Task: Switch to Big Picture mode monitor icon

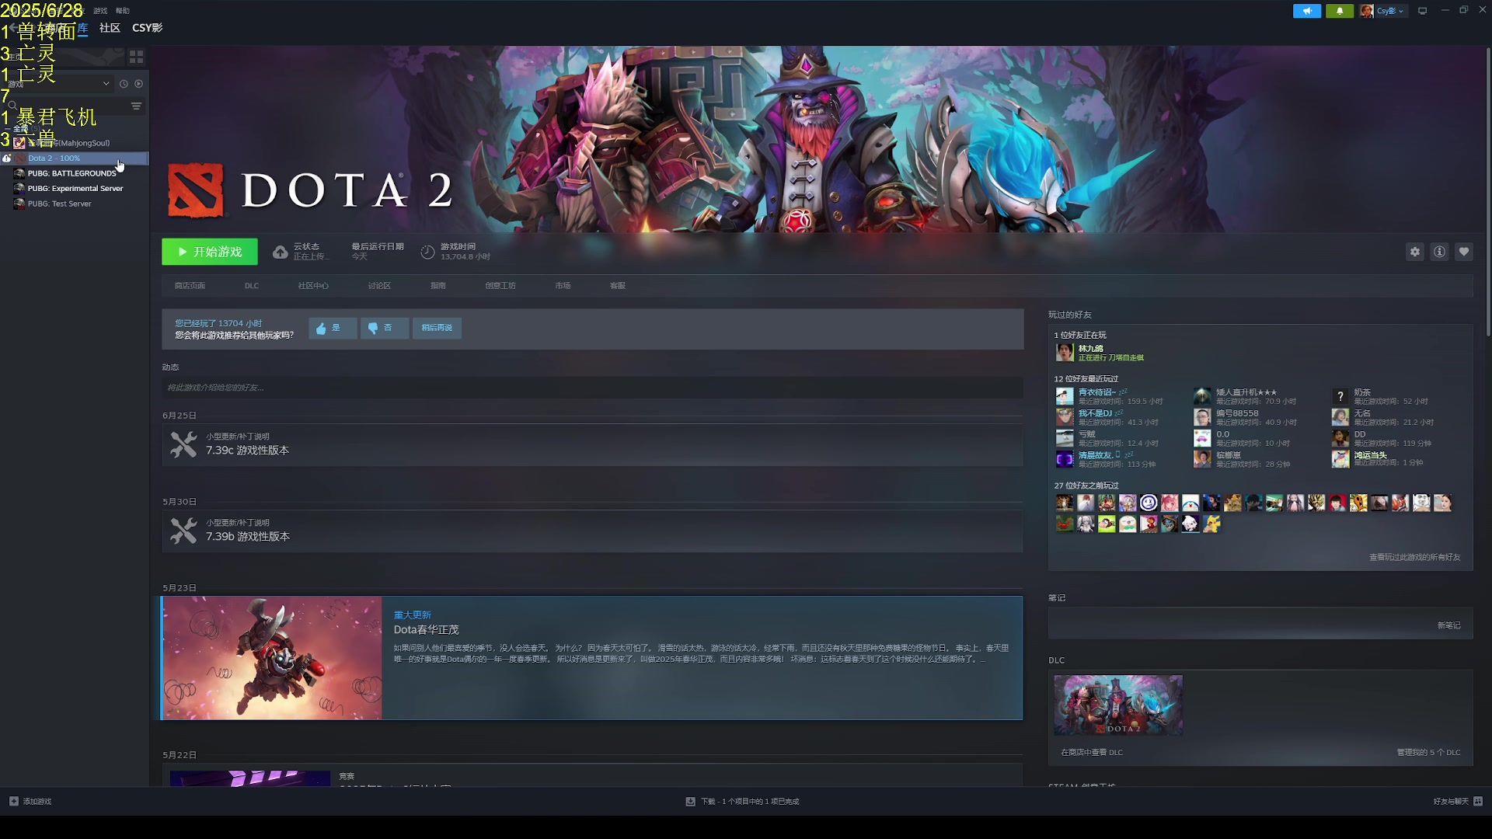Action: pos(1423,11)
